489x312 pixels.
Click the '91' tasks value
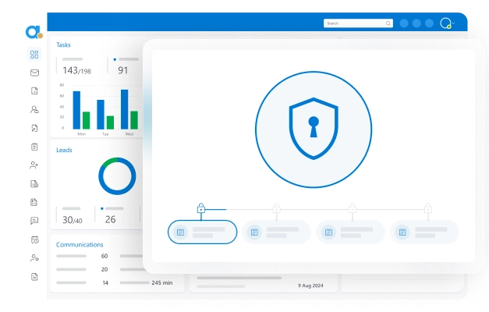123,70
